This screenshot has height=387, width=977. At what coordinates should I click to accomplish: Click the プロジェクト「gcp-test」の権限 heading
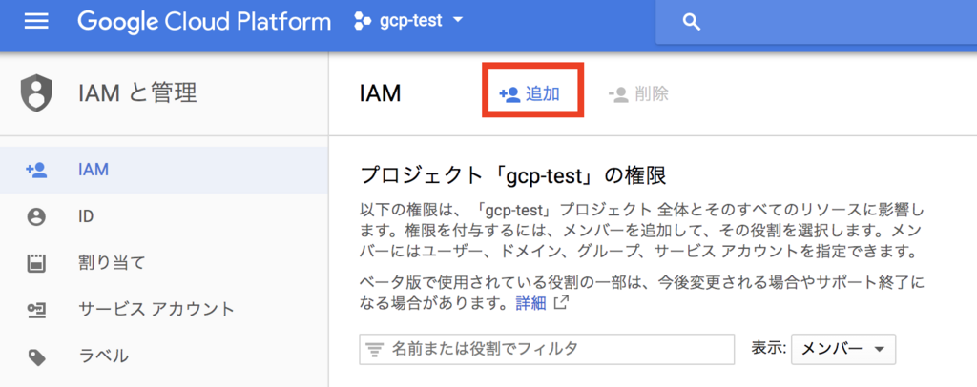coord(513,176)
